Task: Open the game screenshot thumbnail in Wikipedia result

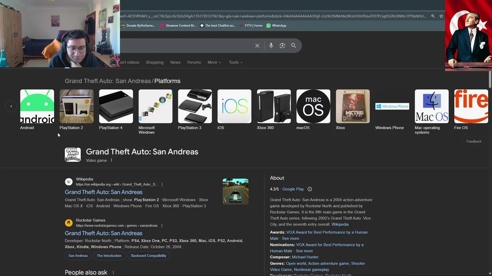Action: 236,191
